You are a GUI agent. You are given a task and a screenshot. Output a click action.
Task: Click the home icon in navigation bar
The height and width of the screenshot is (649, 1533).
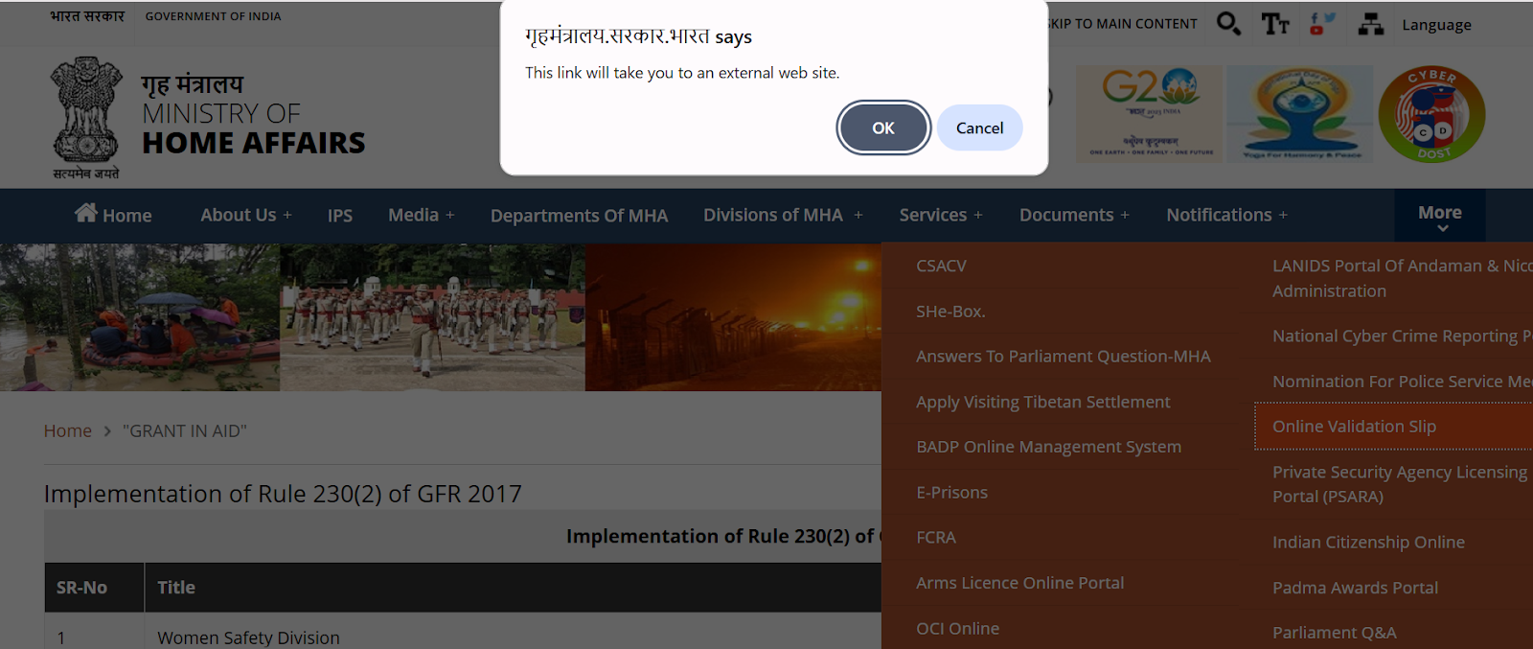[86, 213]
